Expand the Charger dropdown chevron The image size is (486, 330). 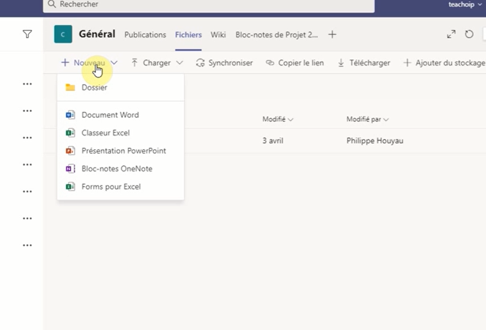pos(180,63)
